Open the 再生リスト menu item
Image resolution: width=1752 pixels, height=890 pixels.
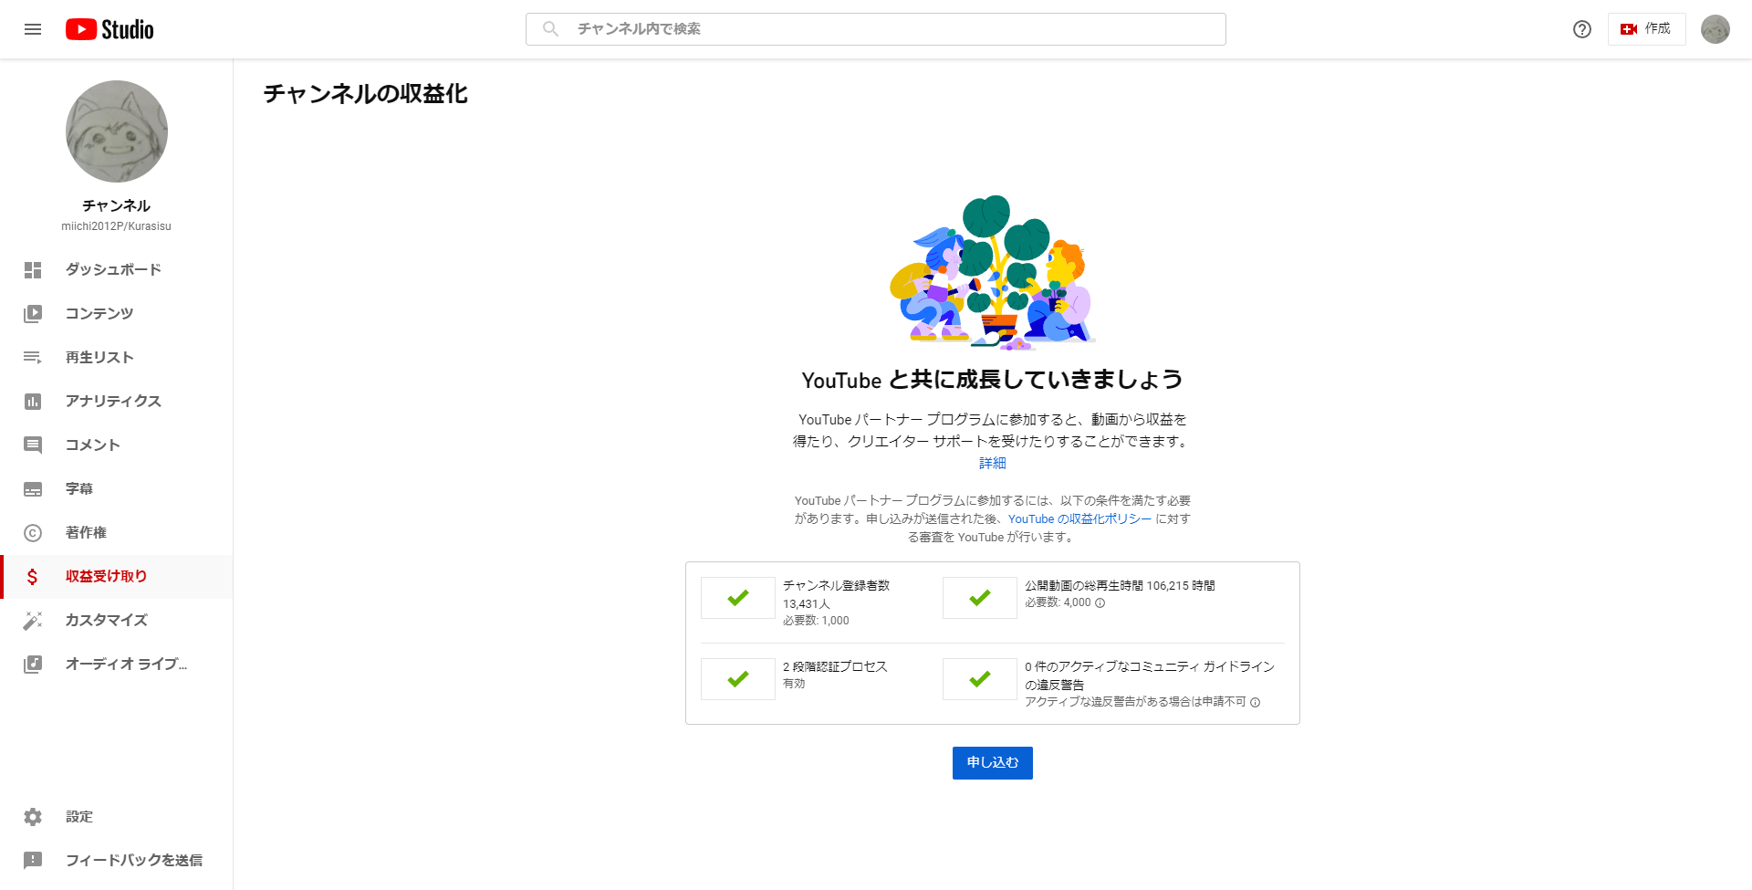117,358
